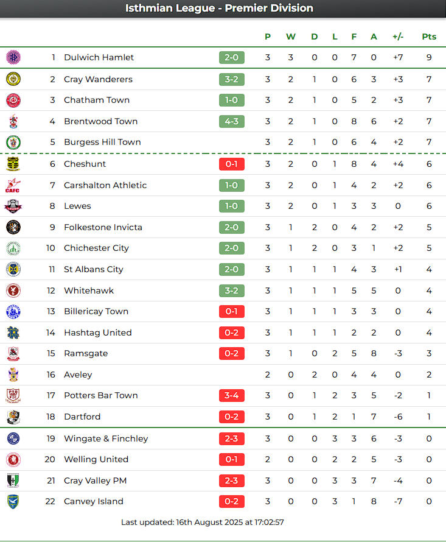Click Dulwich Hamlet's 2-0 result badge
This screenshot has width=446, height=542.
231,57
